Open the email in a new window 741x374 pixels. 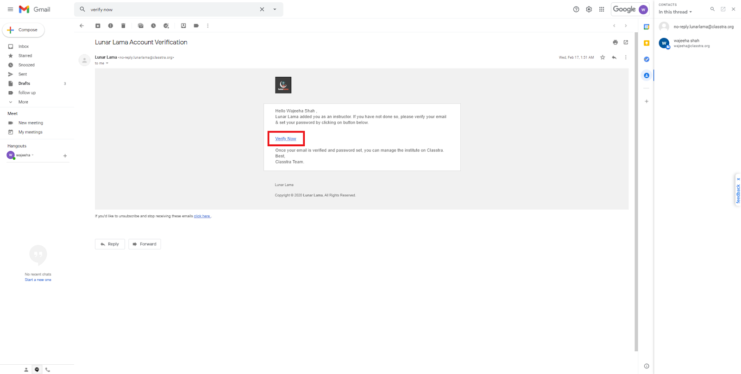click(x=626, y=42)
